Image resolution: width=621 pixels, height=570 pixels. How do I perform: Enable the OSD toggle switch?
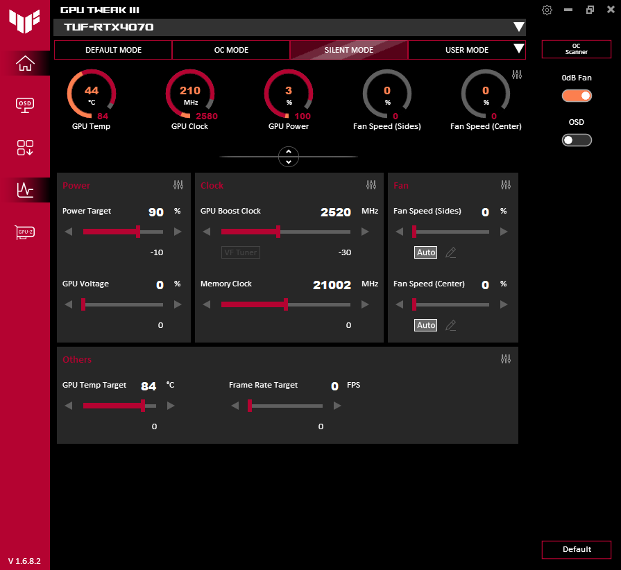577,140
